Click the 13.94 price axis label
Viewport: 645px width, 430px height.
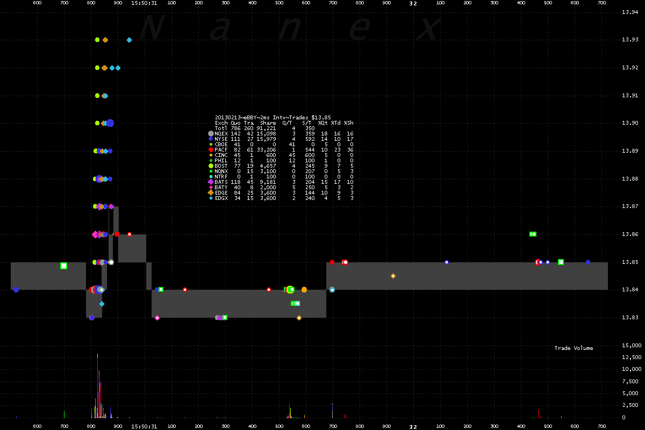click(x=630, y=12)
